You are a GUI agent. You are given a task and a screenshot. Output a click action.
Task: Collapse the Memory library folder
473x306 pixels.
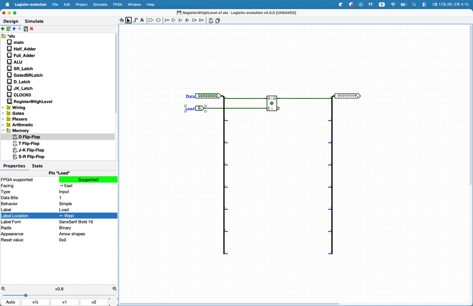coord(3,131)
